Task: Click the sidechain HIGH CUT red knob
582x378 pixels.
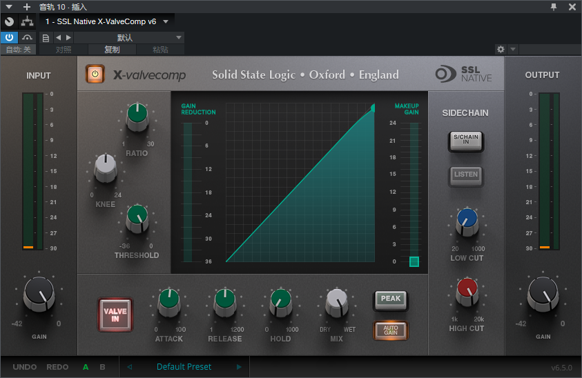Action: pos(467,291)
